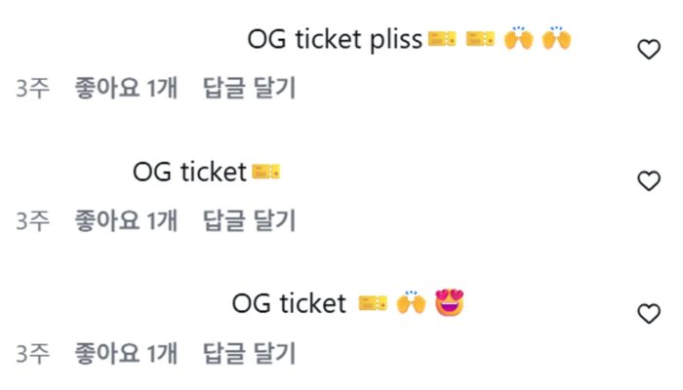Click the ticket emoji in the shortest comment
Viewport: 683px width, 390px height.
click(266, 173)
